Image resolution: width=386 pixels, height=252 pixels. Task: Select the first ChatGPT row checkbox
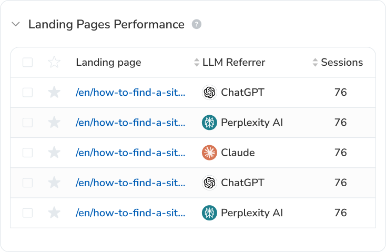(27, 93)
